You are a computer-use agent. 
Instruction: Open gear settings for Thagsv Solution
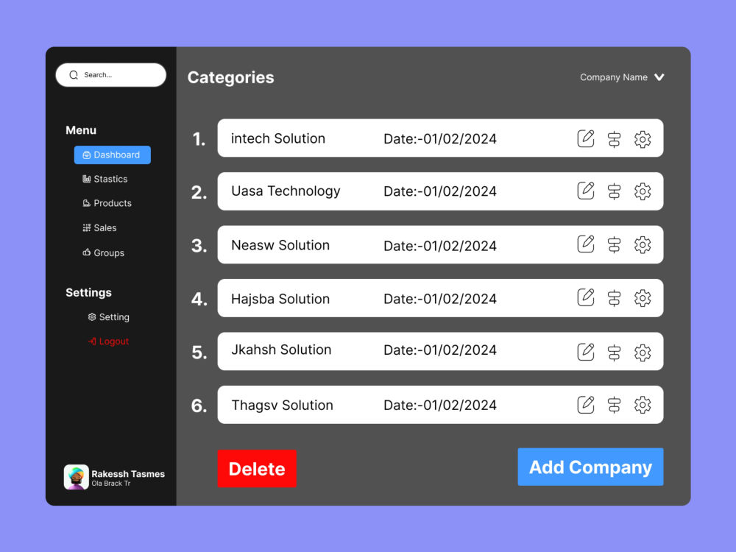click(643, 405)
